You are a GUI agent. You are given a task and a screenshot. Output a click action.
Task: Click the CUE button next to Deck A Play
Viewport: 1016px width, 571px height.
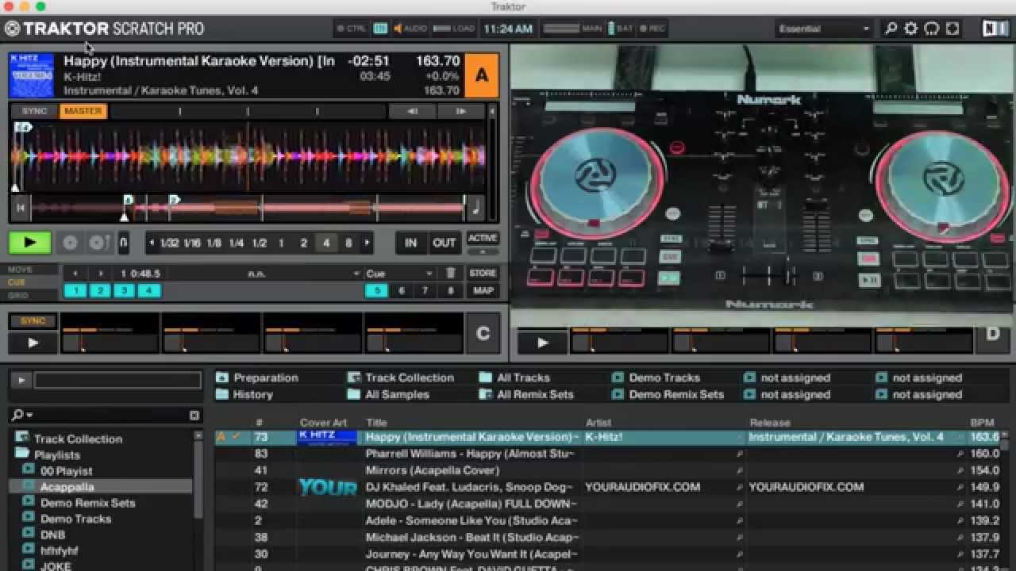(x=70, y=243)
